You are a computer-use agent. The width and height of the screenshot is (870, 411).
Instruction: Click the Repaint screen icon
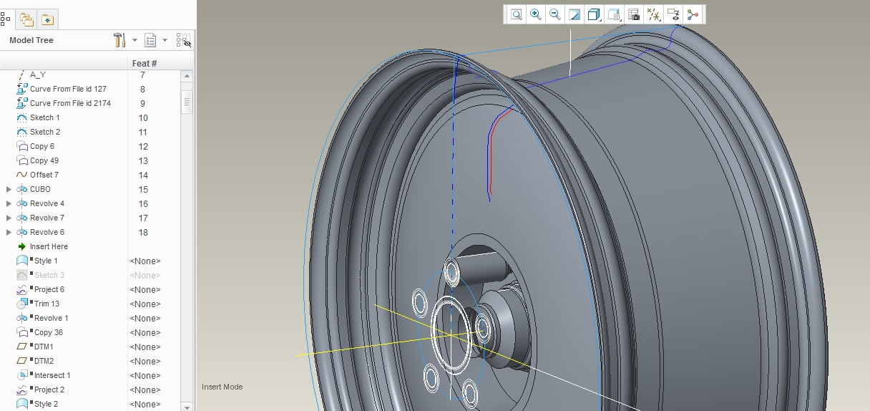(x=574, y=14)
